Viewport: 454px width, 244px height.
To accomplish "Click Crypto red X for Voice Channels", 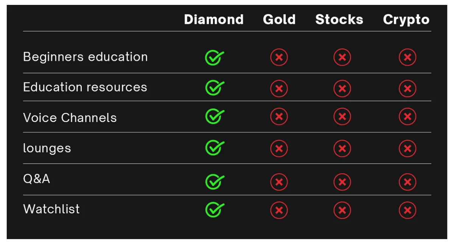I will pos(407,116).
